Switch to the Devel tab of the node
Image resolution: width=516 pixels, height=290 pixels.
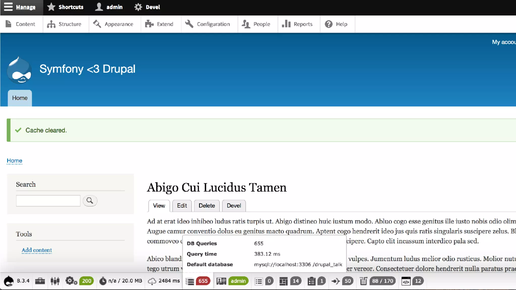(x=234, y=206)
